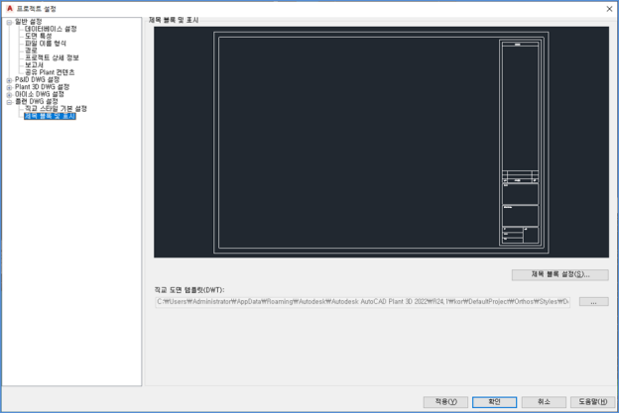
Task: Collapse the 일반 설정 tree node
Action: pos(9,23)
